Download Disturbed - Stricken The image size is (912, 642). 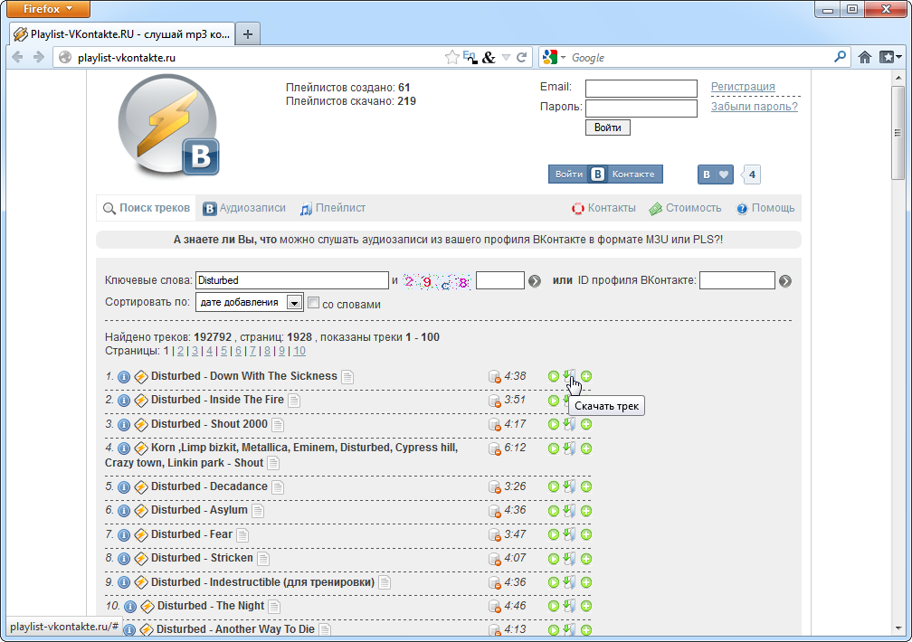(569, 558)
